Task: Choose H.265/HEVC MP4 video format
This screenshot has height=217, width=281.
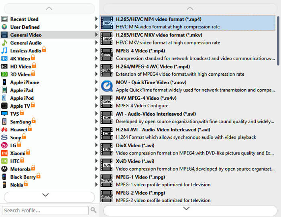Action: 187,23
